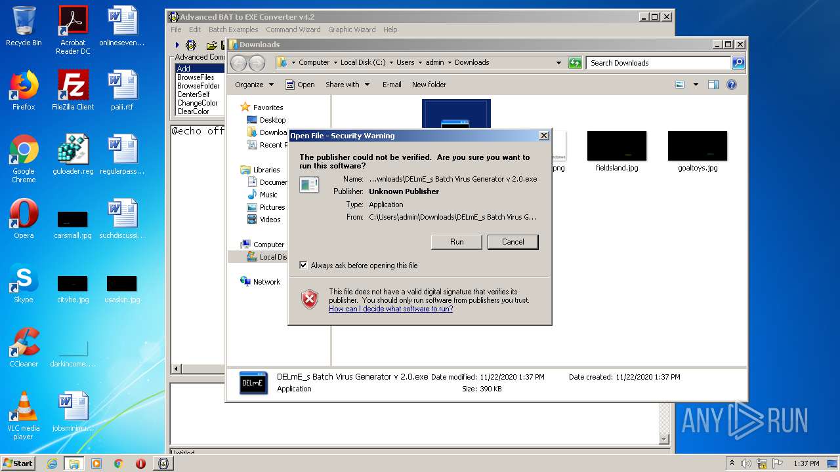Open the Recycle Bin desktop icon

pyautogui.click(x=24, y=26)
